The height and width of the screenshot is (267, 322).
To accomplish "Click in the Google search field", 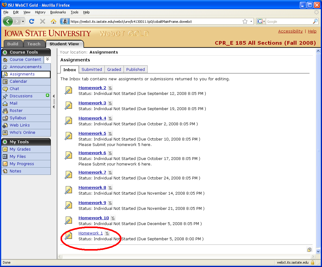I will (x=289, y=22).
